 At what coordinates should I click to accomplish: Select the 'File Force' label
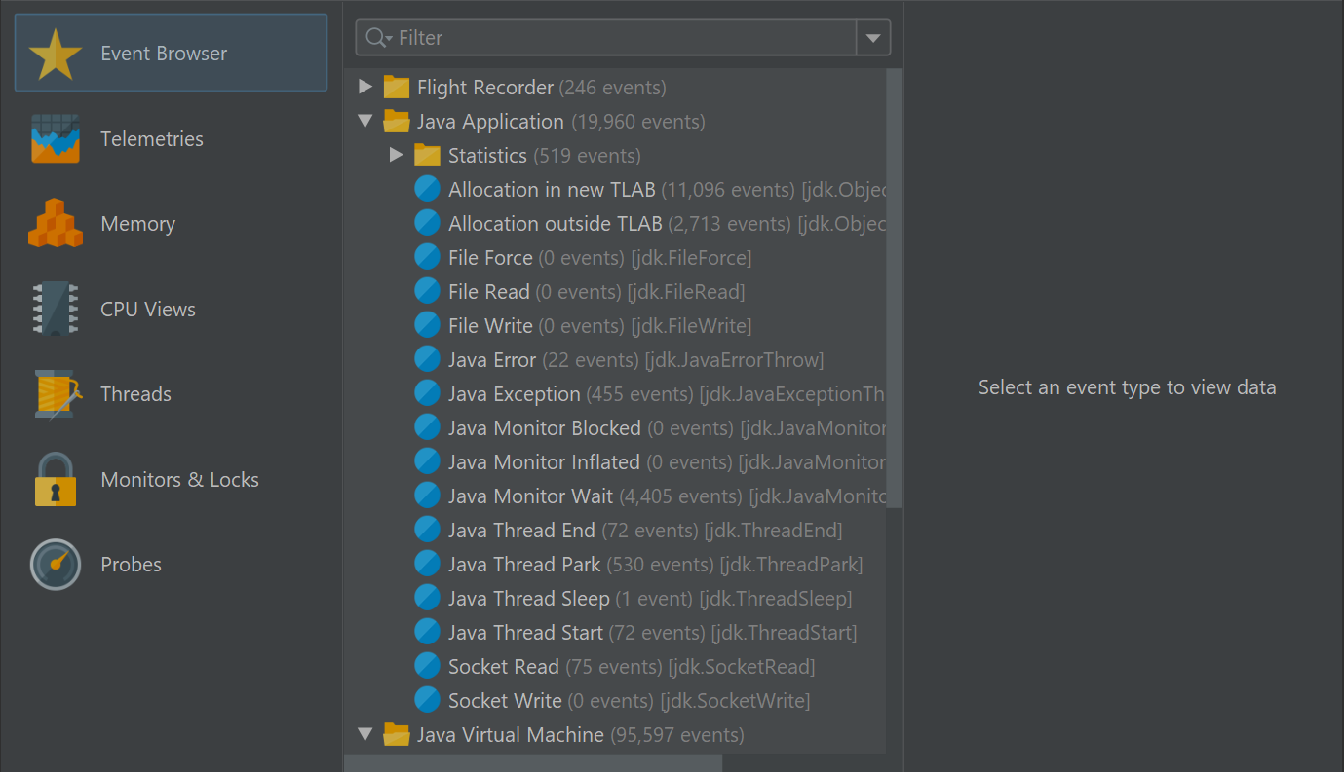tap(490, 258)
